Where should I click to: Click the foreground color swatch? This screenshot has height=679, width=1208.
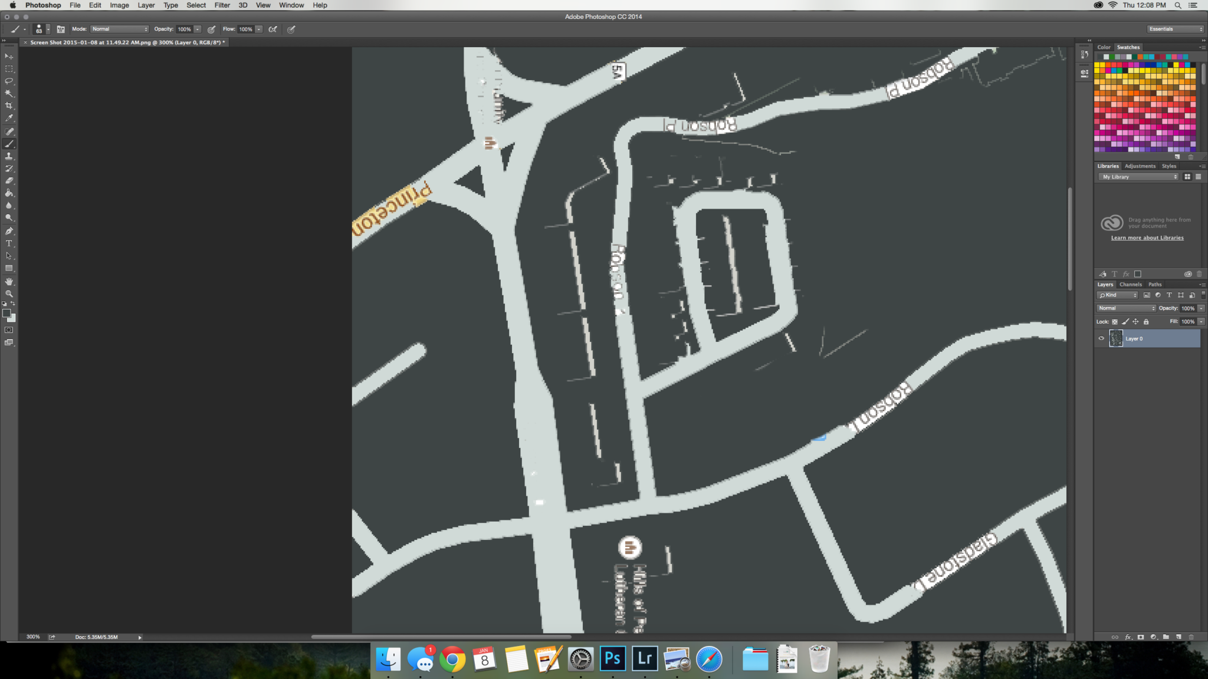pyautogui.click(x=6, y=314)
